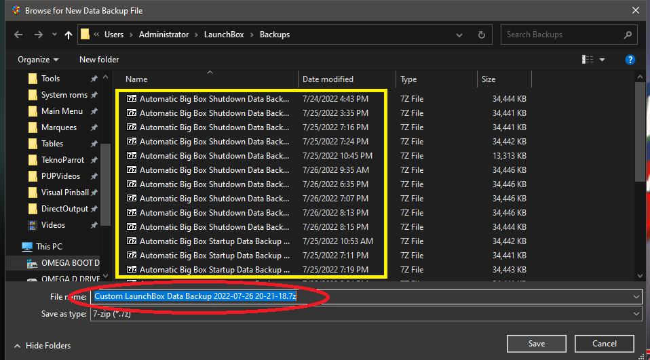The height and width of the screenshot is (360, 650).
Task: Open the Organize menu
Action: pyautogui.click(x=38, y=60)
